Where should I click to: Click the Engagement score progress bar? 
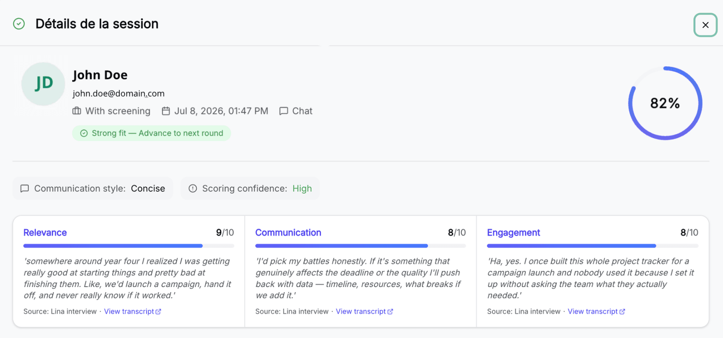[x=593, y=246]
